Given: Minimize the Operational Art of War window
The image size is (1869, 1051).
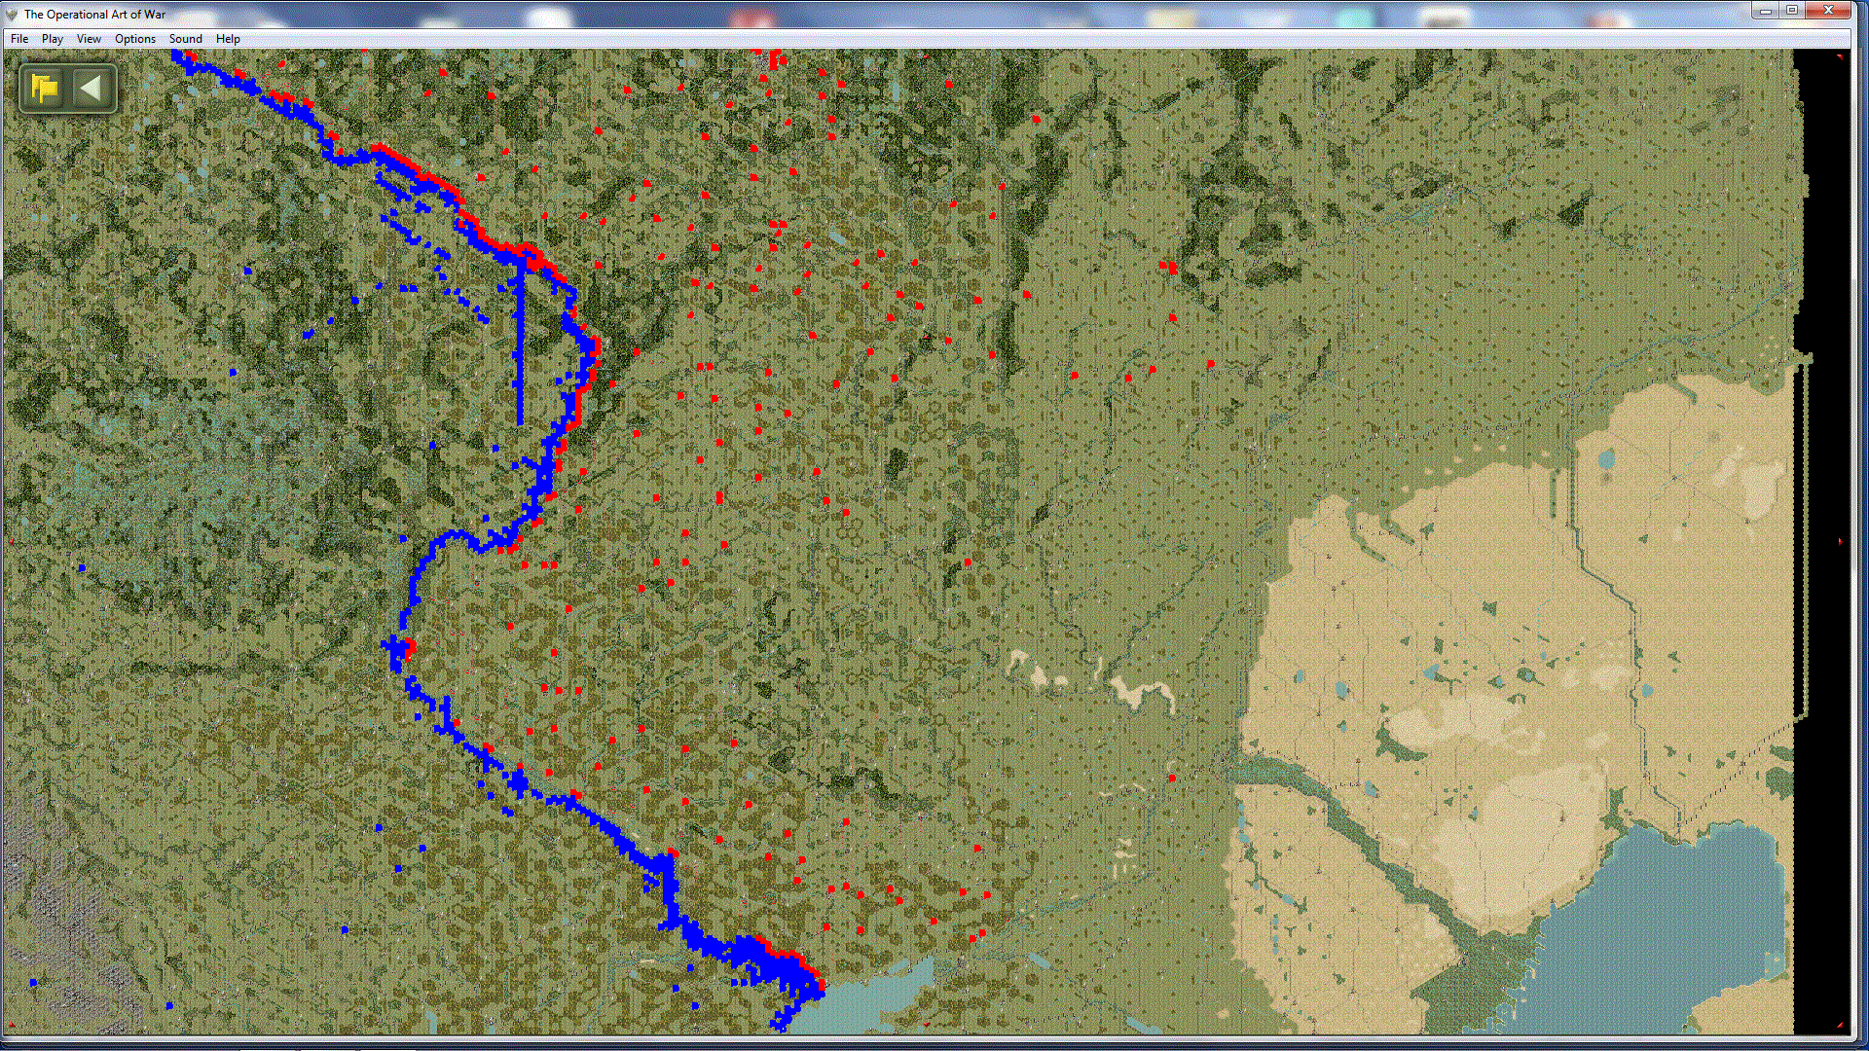Looking at the screenshot, I should tap(1765, 11).
